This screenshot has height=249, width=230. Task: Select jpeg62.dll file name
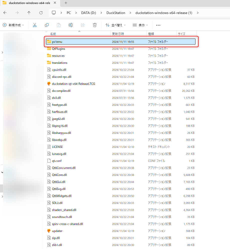click(58, 119)
